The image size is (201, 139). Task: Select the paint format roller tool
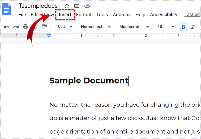(44, 27)
